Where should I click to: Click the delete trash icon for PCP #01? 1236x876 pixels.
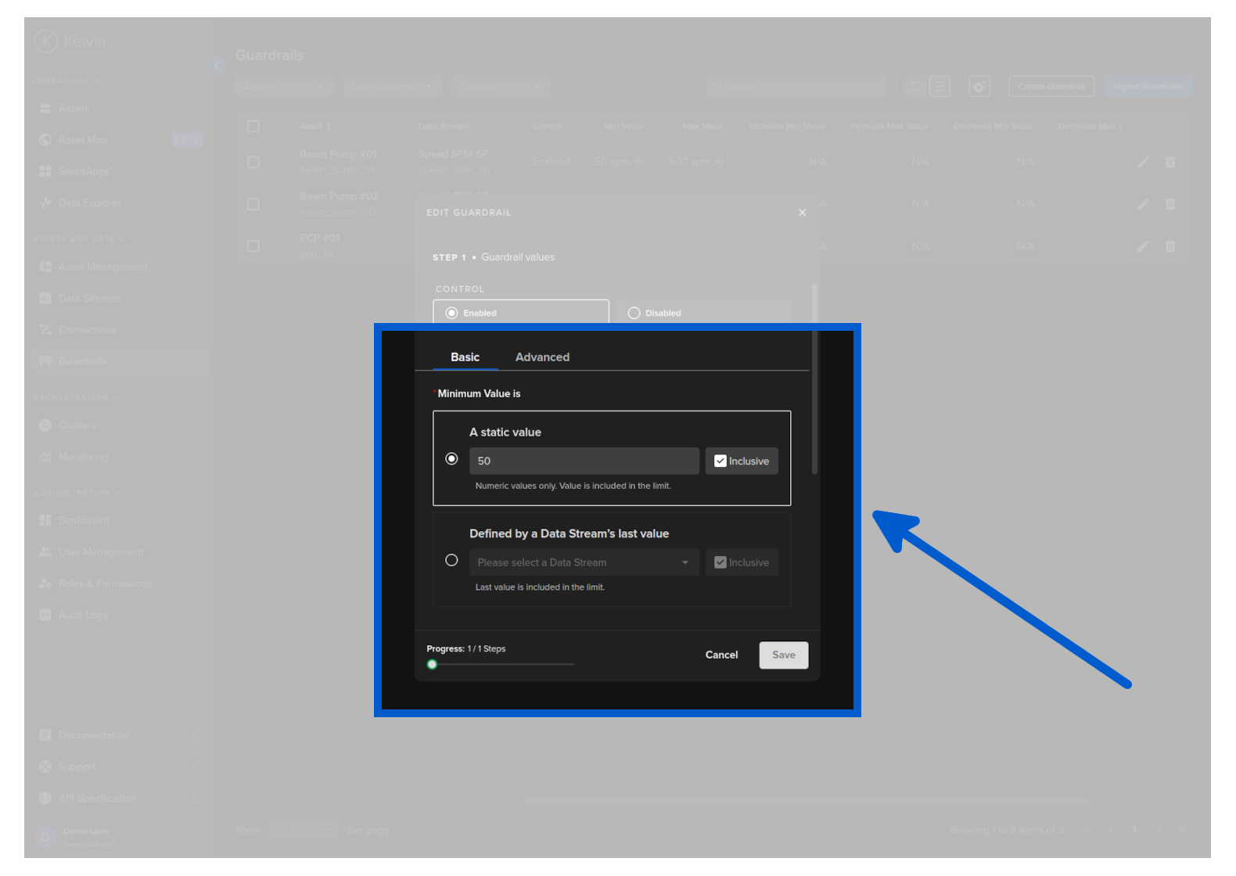[x=1170, y=246]
